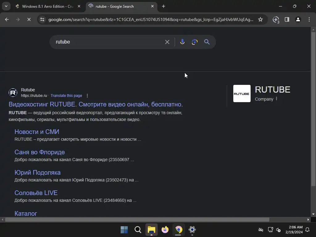Open a new browser tab
316x237 pixels.
coord(164,6)
